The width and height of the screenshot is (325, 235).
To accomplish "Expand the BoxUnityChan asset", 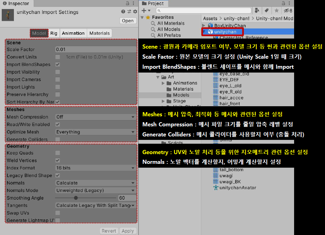I will click(203, 25).
